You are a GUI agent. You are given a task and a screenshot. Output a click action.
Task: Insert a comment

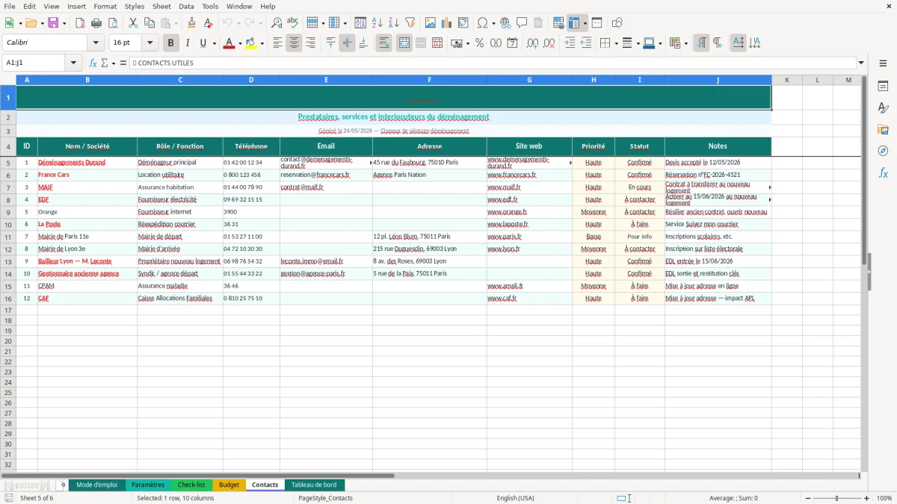(522, 23)
